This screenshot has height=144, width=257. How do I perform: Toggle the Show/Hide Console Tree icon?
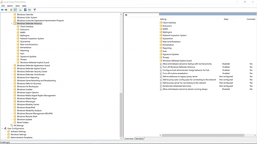click(x=15, y=10)
